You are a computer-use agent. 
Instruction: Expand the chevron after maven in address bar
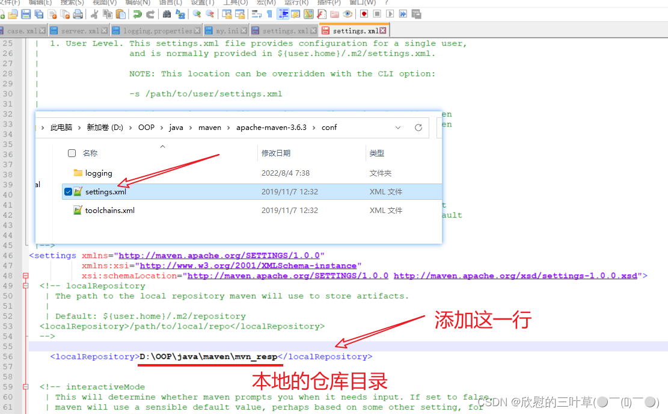click(228, 128)
